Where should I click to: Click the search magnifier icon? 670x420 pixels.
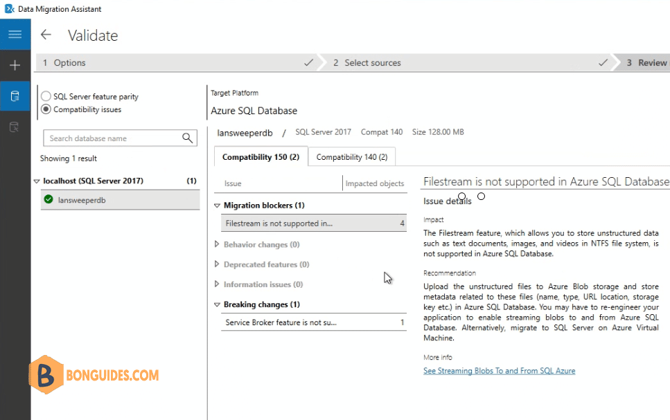[187, 138]
